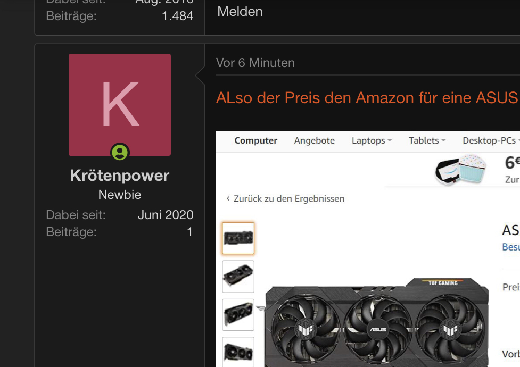Go back via Zurück zu den Ergebnissen

[289, 198]
